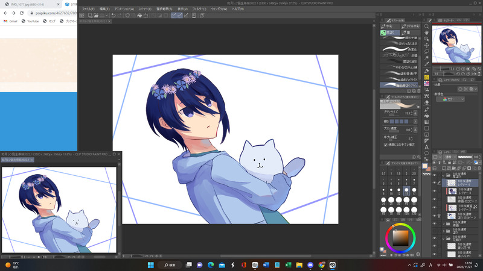483x271 pixels.
Task: Select the Fill bucket tool
Action: (427, 116)
